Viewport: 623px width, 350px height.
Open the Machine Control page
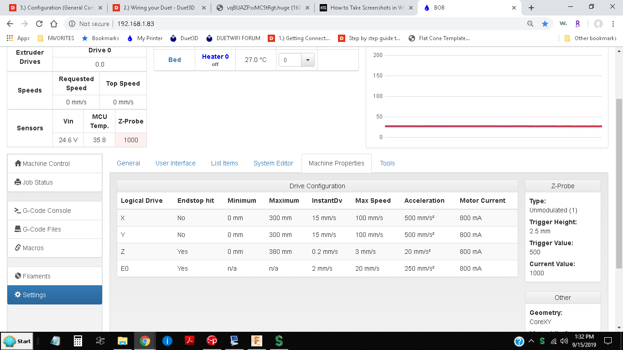[x=55, y=164]
